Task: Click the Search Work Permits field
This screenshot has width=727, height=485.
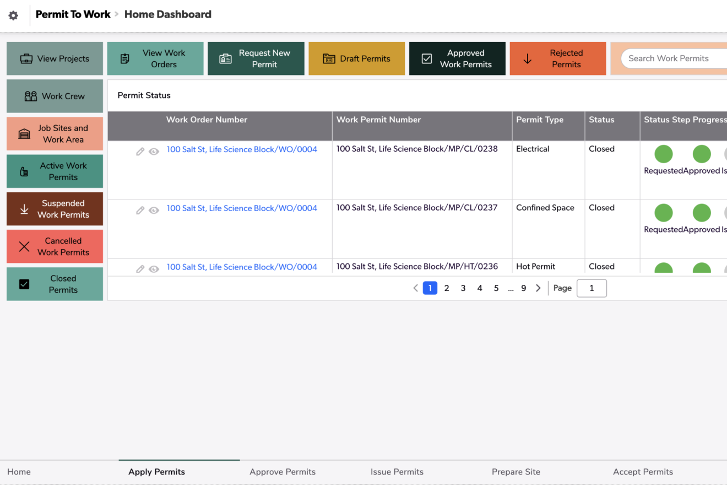Action: [672, 58]
